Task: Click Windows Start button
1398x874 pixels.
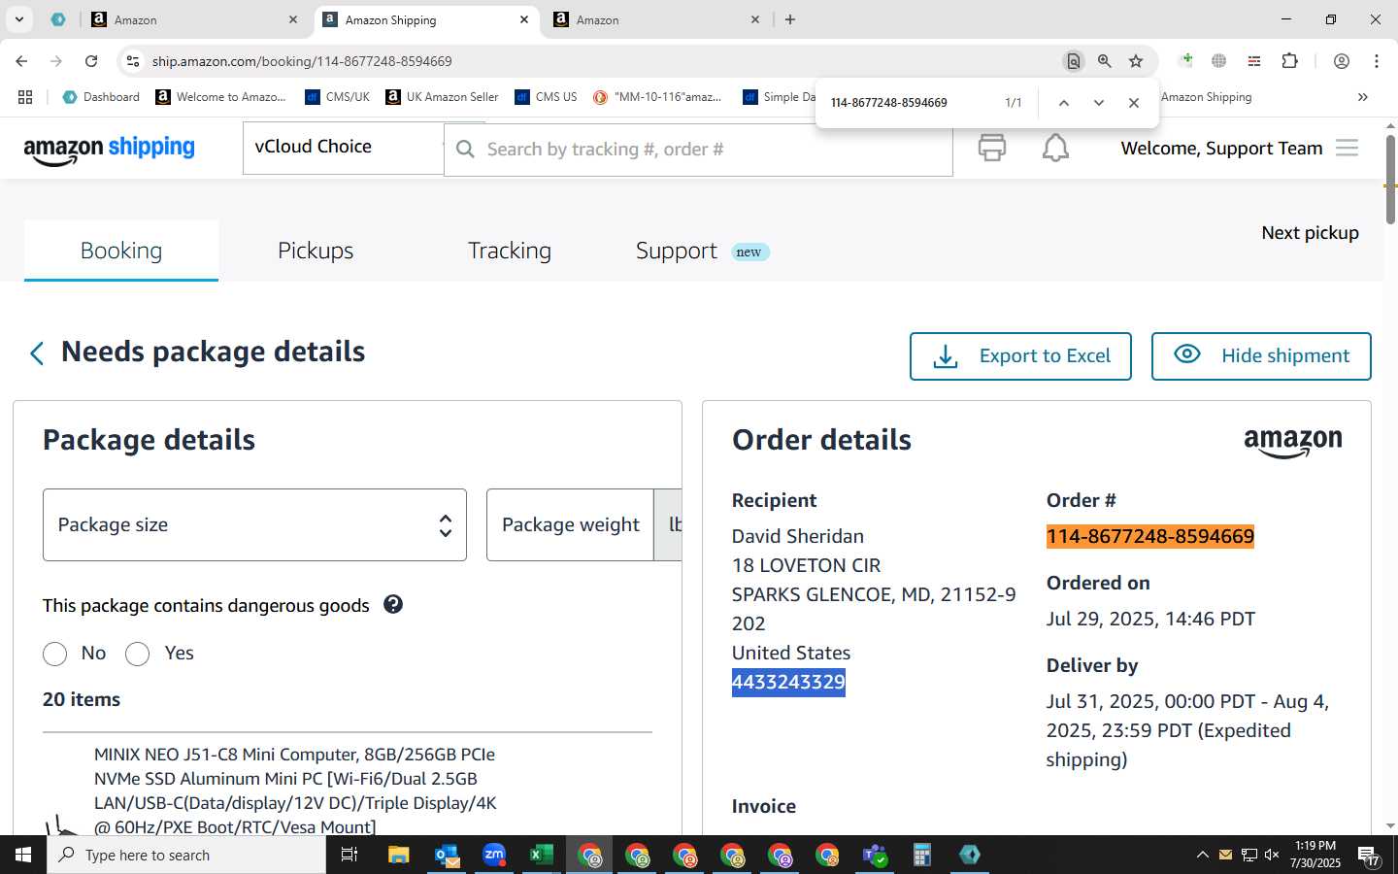Action: coord(23,855)
